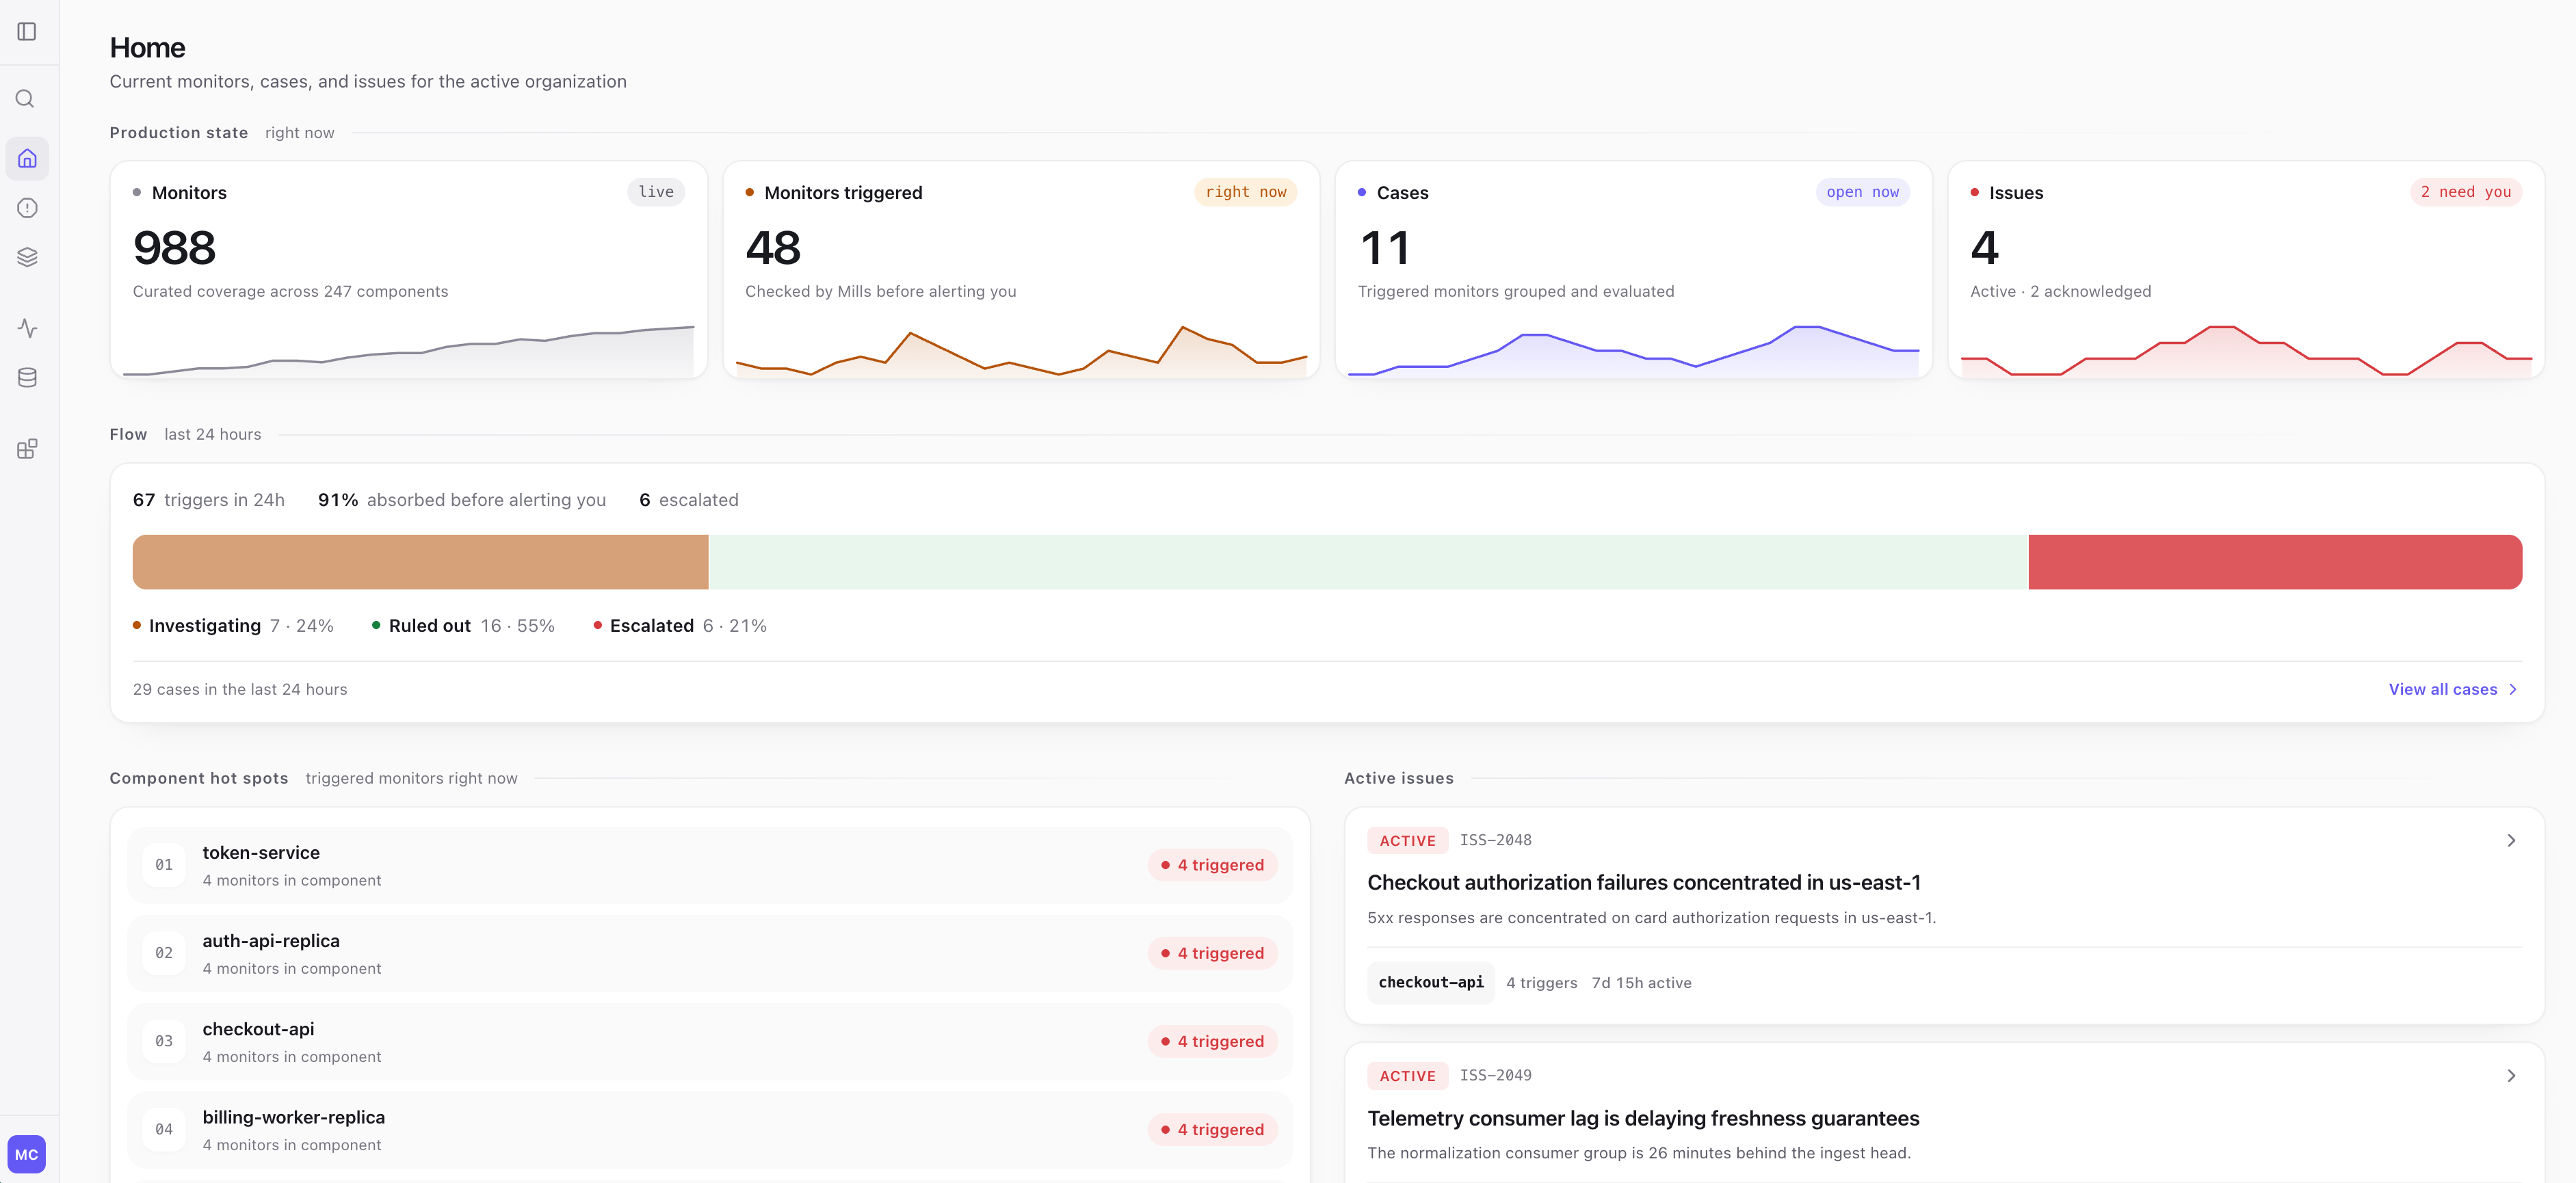Click the Monitors sparkline chart
The width and height of the screenshot is (2576, 1183).
[408, 350]
